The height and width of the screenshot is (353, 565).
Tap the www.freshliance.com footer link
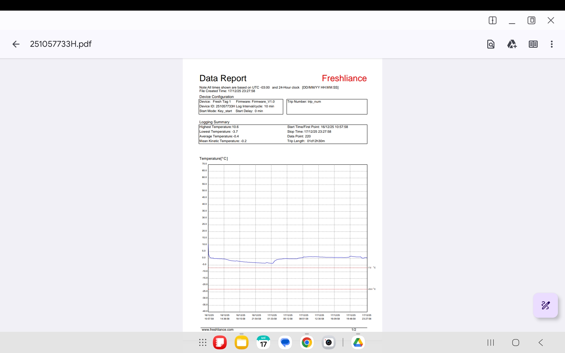217,329
